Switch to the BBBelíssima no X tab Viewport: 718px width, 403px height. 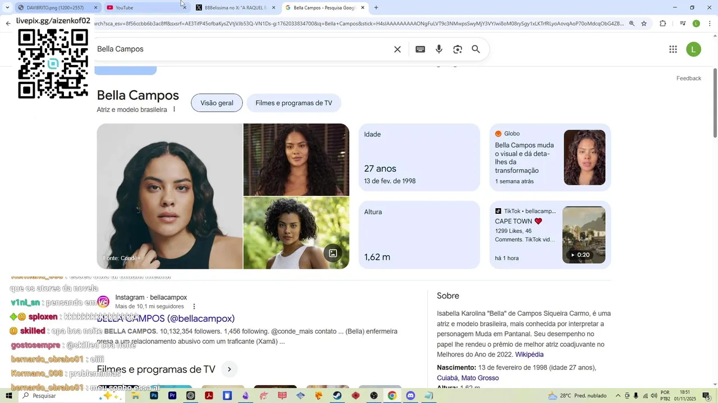tap(236, 8)
